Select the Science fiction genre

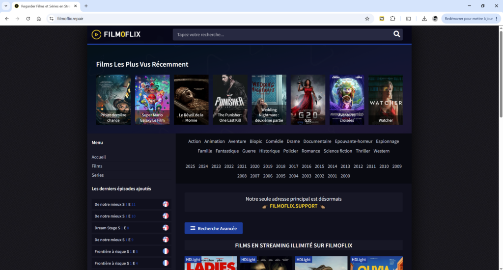tap(338, 151)
